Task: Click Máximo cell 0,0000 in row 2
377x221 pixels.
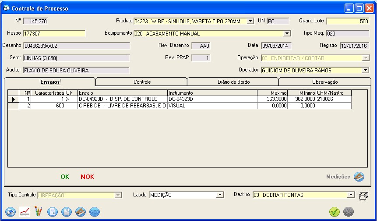Action: pyautogui.click(x=272, y=106)
